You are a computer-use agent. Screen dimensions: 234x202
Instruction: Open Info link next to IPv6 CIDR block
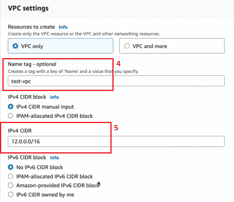pyautogui.click(x=54, y=158)
